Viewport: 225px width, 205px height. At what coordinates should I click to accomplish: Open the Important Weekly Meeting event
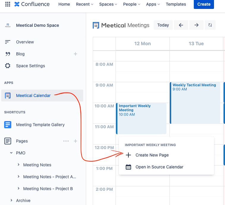(141, 118)
